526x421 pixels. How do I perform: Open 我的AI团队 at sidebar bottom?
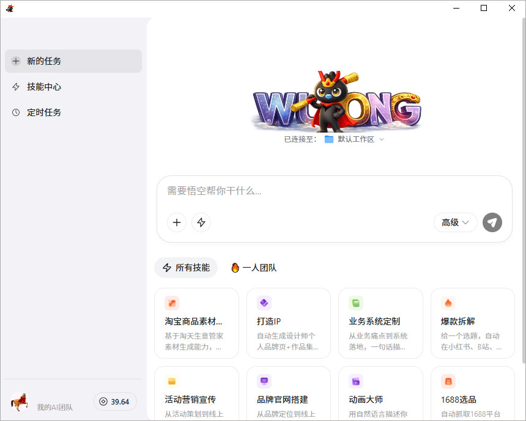[54, 407]
